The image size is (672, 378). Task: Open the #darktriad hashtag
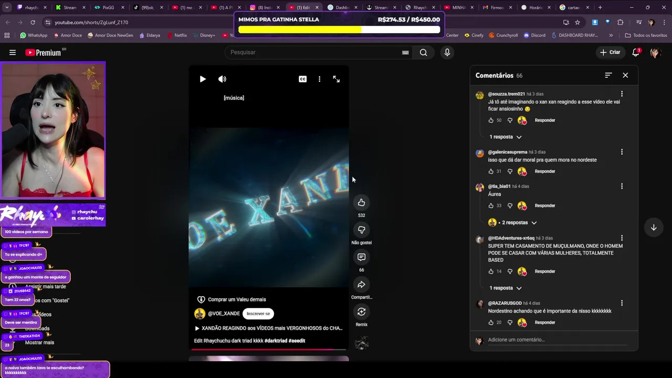(x=276, y=341)
